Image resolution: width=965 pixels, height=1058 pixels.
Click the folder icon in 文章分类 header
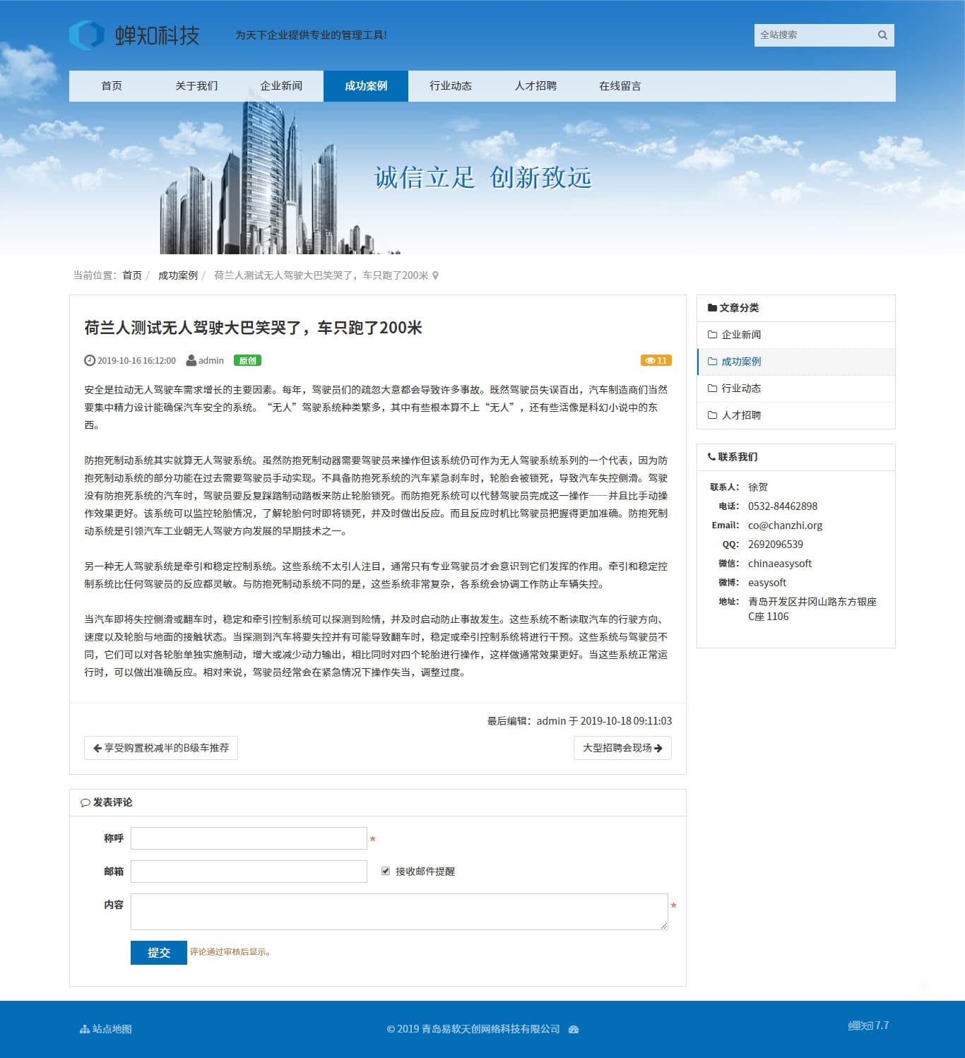click(x=712, y=308)
